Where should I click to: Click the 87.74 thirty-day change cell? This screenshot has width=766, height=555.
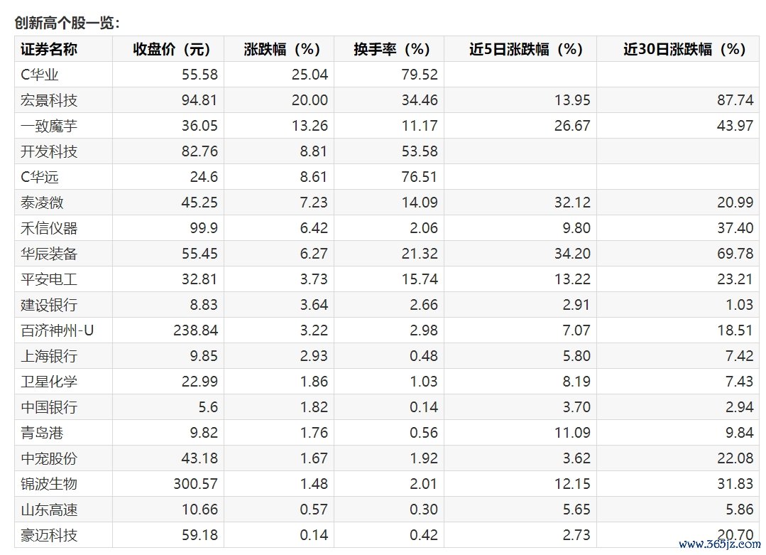click(735, 100)
